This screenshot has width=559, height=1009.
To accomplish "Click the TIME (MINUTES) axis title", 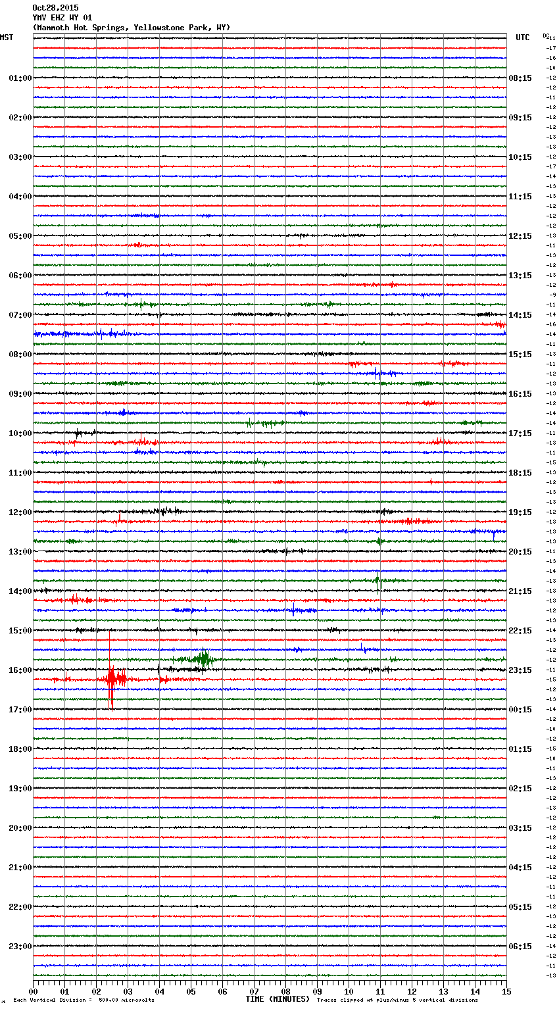I will coord(278,999).
